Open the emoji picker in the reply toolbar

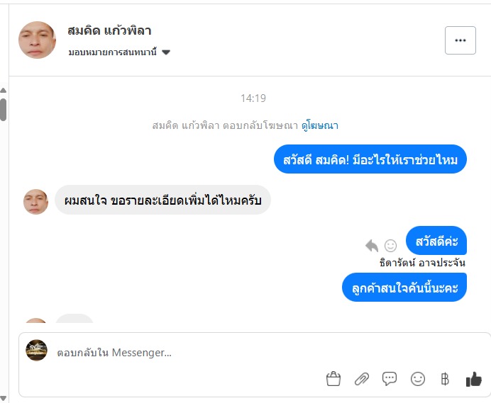pos(418,379)
